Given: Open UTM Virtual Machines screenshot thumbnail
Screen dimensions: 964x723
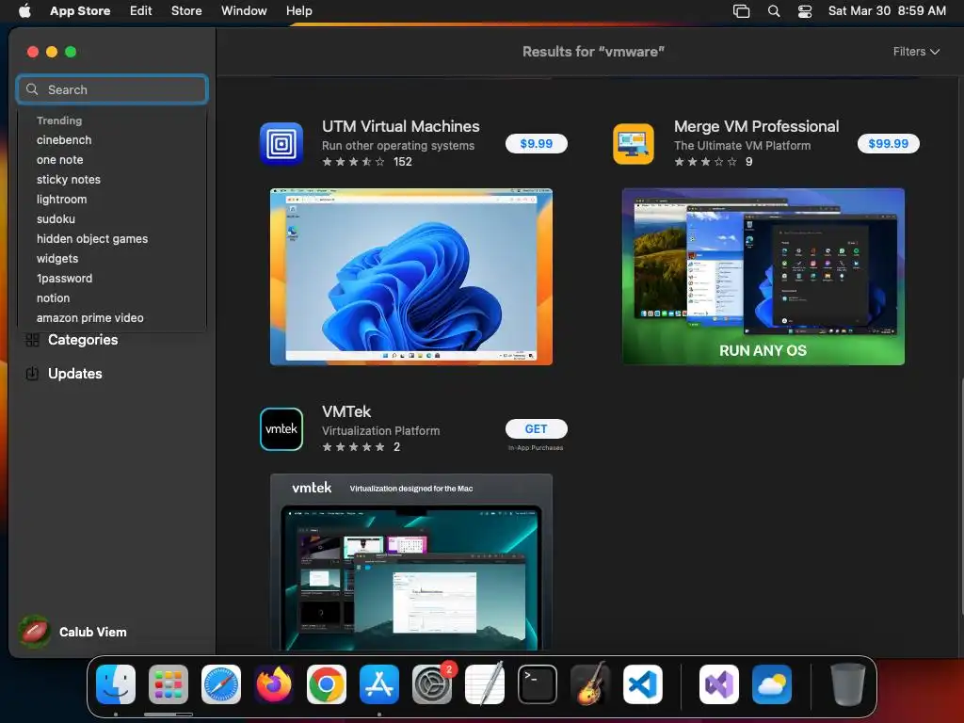Looking at the screenshot, I should 411,277.
